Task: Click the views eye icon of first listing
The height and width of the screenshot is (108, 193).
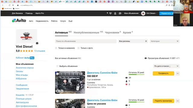Action: click(126, 78)
